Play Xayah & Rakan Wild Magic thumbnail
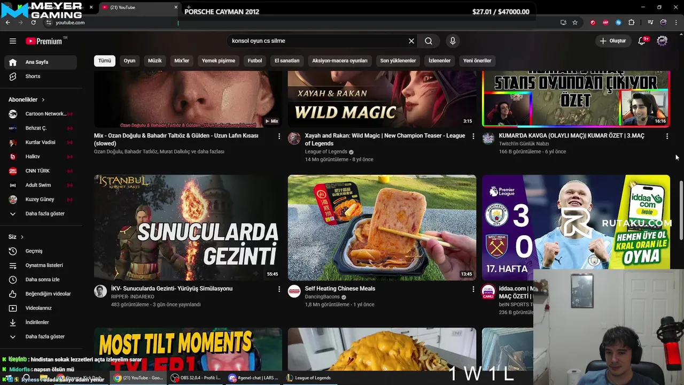The height and width of the screenshot is (385, 684). 382,99
